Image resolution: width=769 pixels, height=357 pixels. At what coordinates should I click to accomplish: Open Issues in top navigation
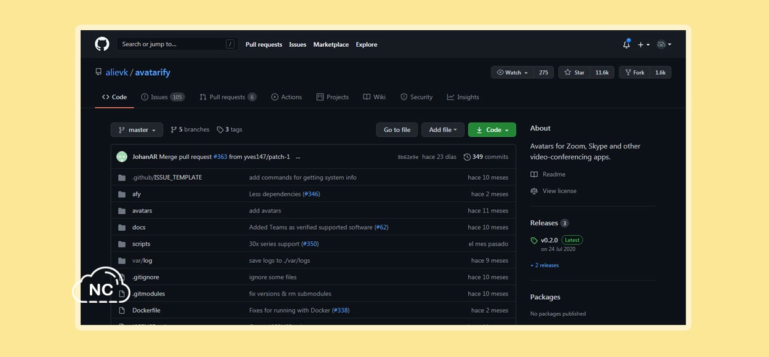coord(298,44)
